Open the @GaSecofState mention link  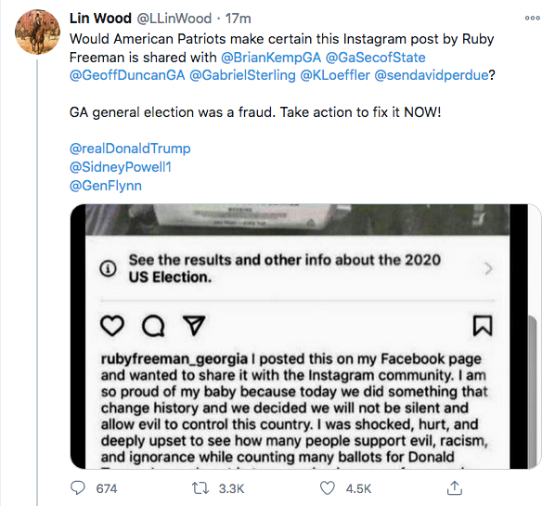[x=375, y=58]
